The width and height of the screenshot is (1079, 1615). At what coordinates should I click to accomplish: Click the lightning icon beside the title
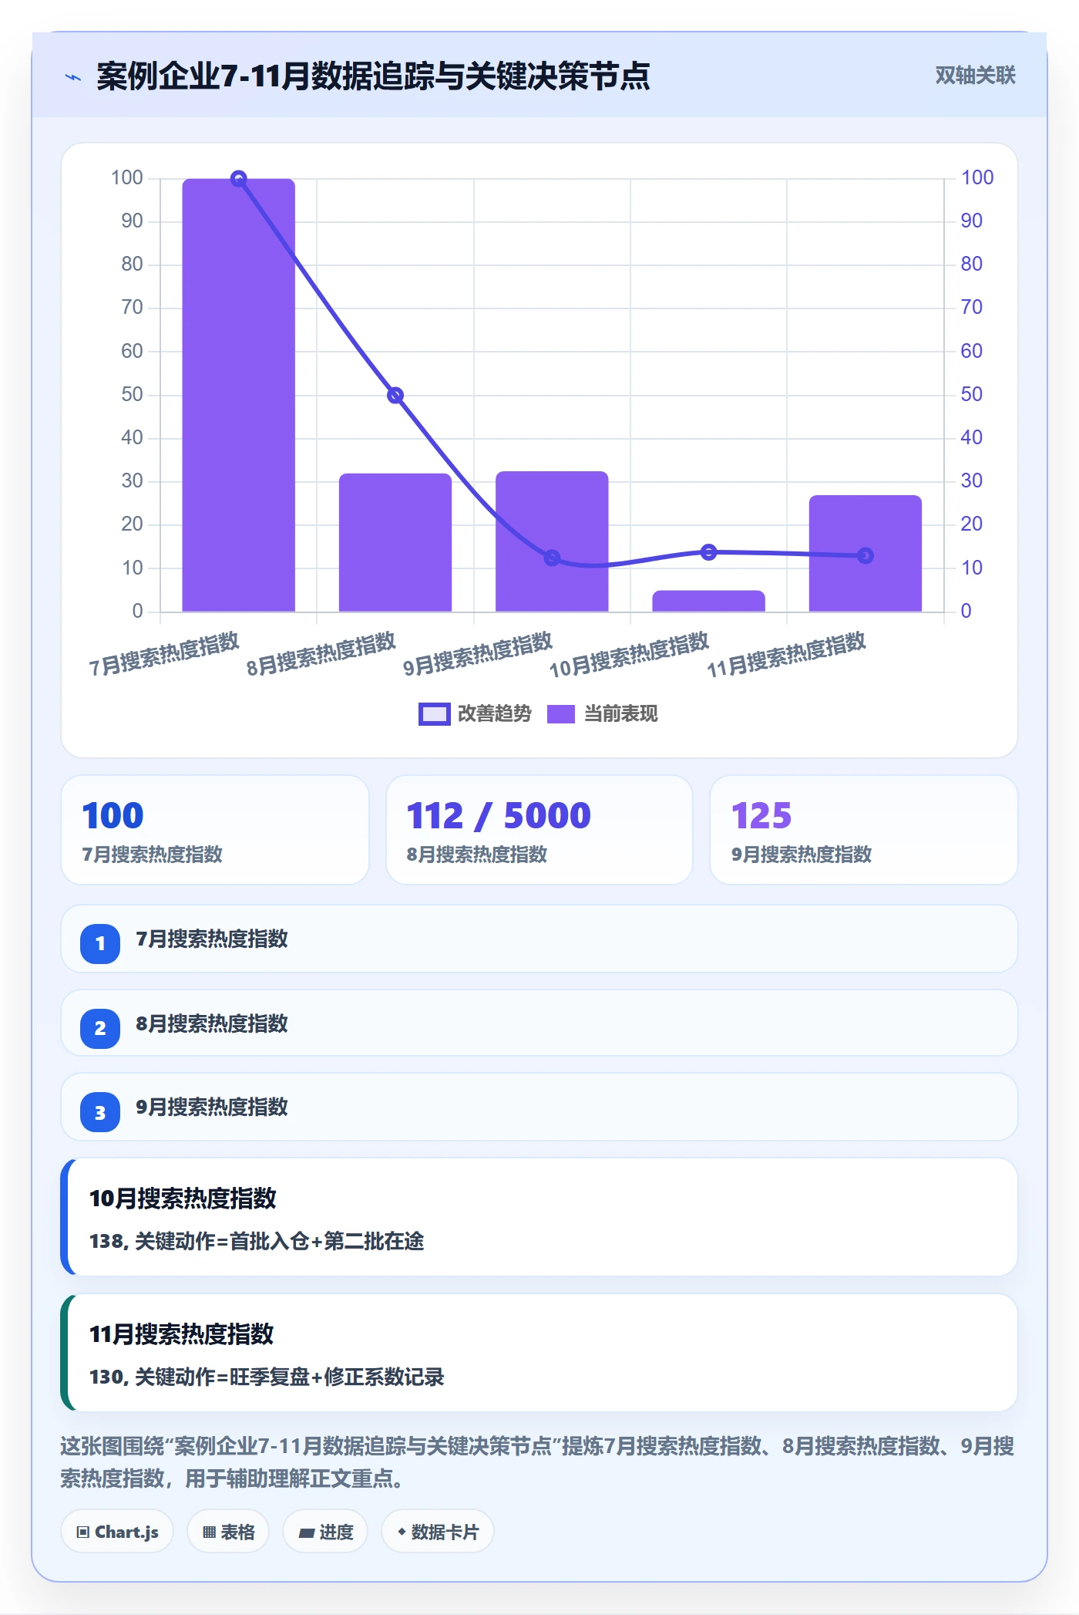[x=73, y=77]
